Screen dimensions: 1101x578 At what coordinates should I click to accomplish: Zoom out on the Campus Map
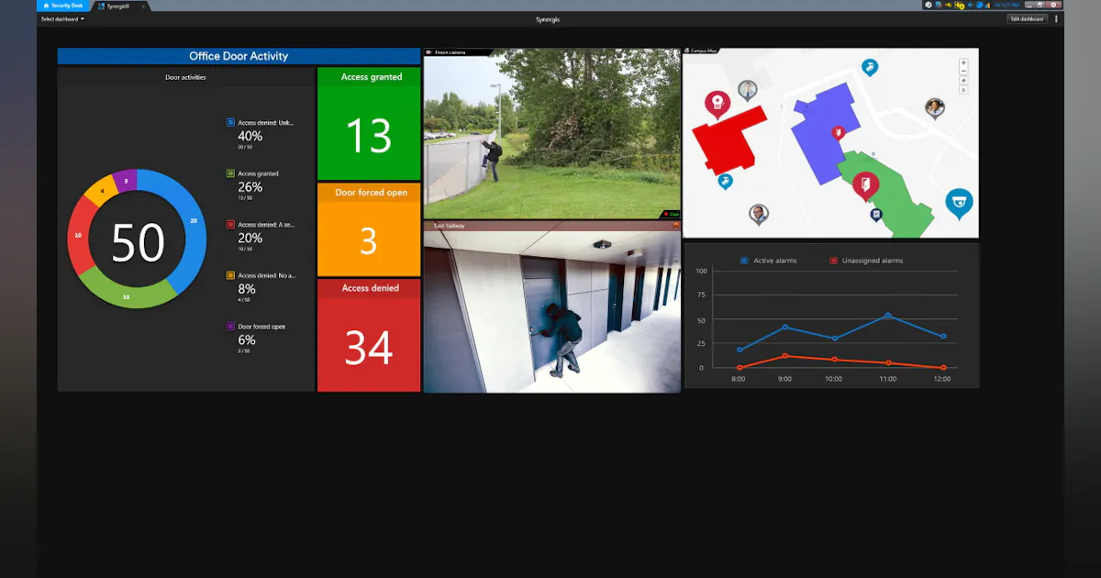click(963, 72)
